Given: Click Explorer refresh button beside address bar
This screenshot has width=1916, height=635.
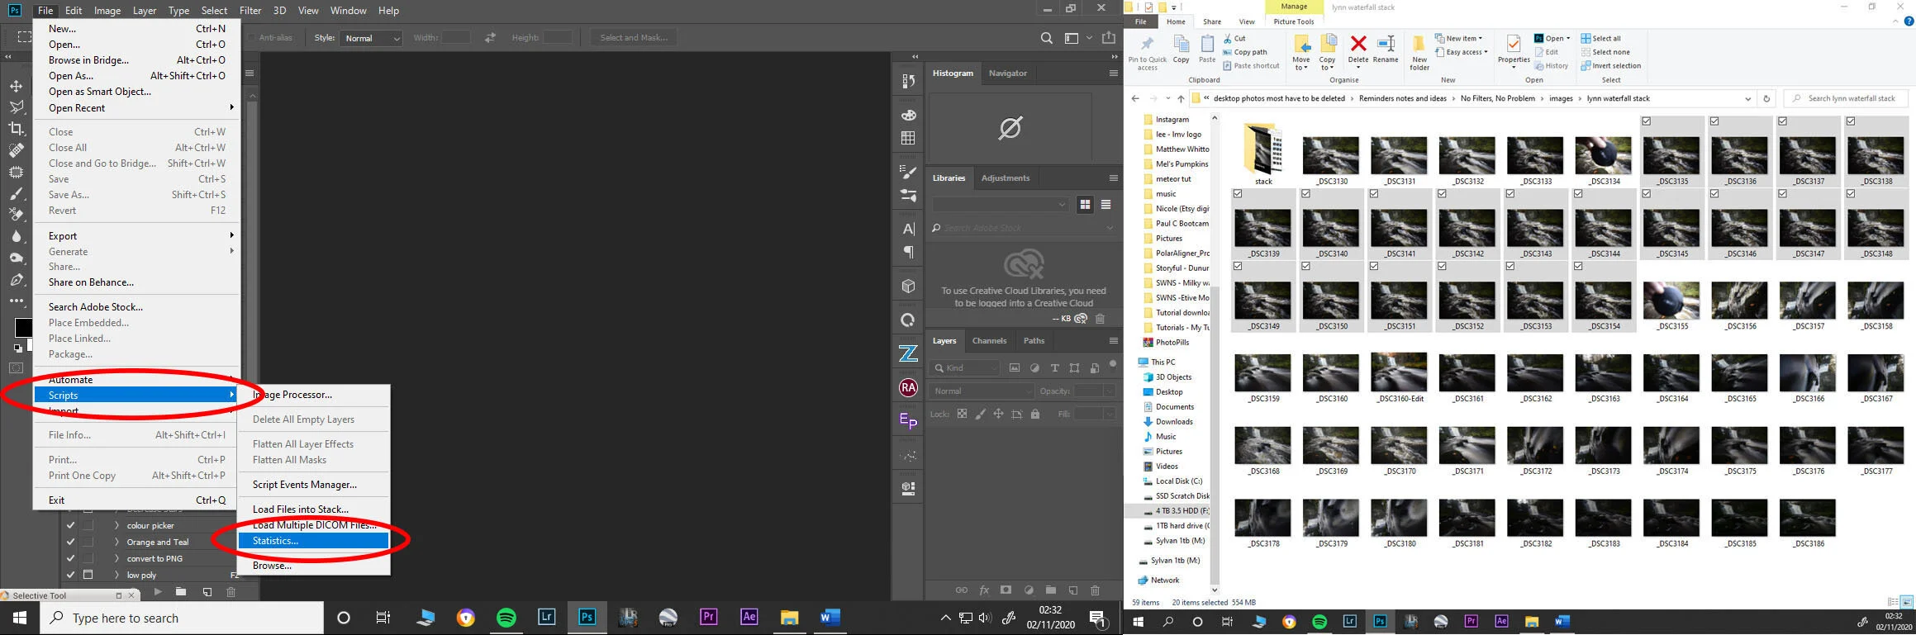Looking at the screenshot, I should pos(1766,98).
